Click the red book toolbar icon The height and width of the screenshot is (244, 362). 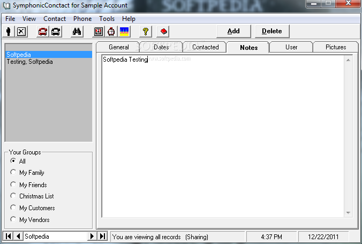tap(163, 32)
